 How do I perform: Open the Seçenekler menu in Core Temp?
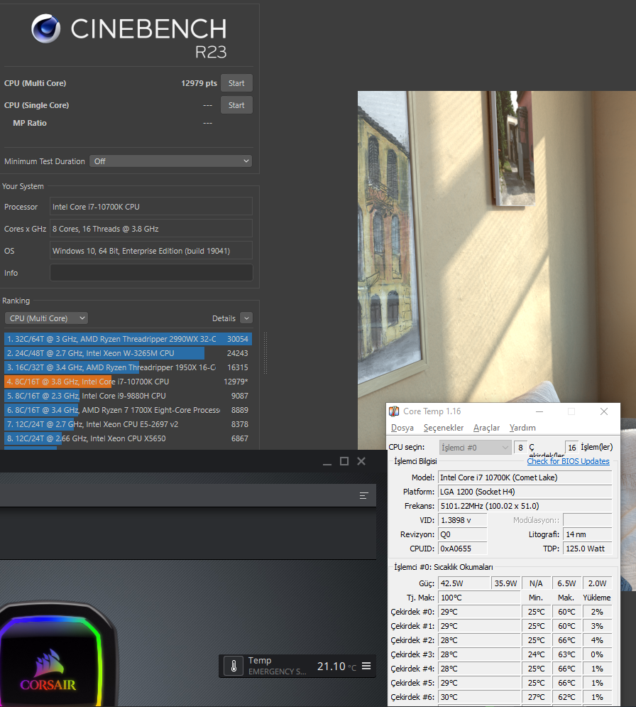pyautogui.click(x=443, y=428)
